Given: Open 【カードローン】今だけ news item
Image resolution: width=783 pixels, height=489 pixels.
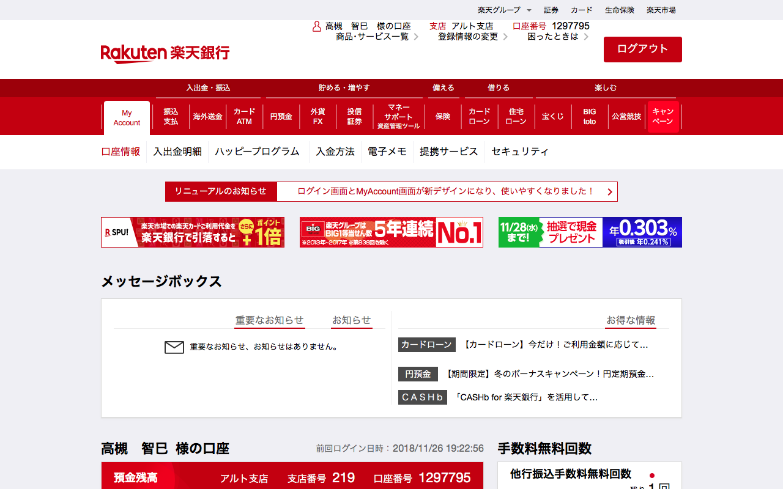Looking at the screenshot, I should 556,345.
